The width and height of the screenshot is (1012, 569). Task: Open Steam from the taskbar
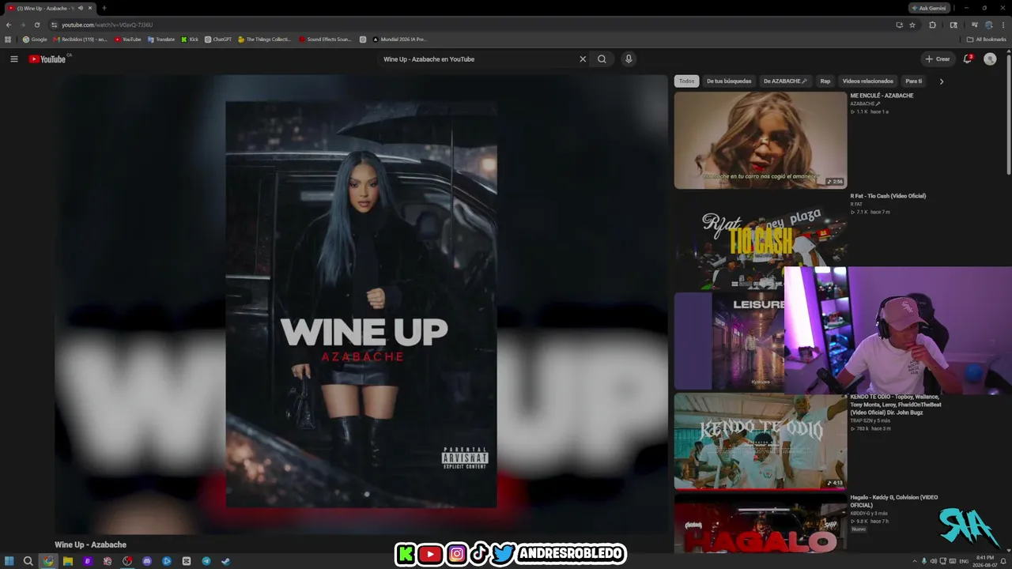pos(226,561)
